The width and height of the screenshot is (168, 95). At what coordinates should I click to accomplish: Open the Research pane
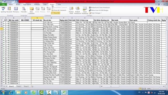[9, 9]
